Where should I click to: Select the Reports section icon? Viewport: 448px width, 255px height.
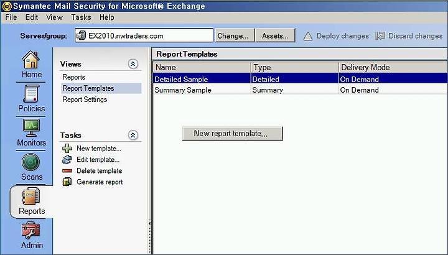click(31, 196)
